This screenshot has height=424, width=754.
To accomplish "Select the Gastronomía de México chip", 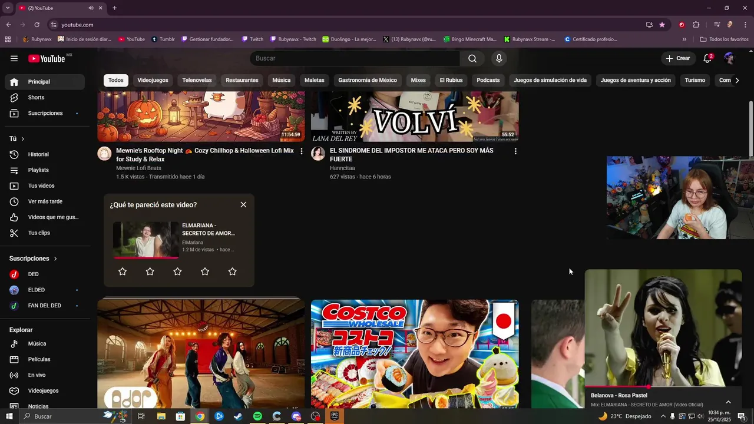I will [x=368, y=80].
